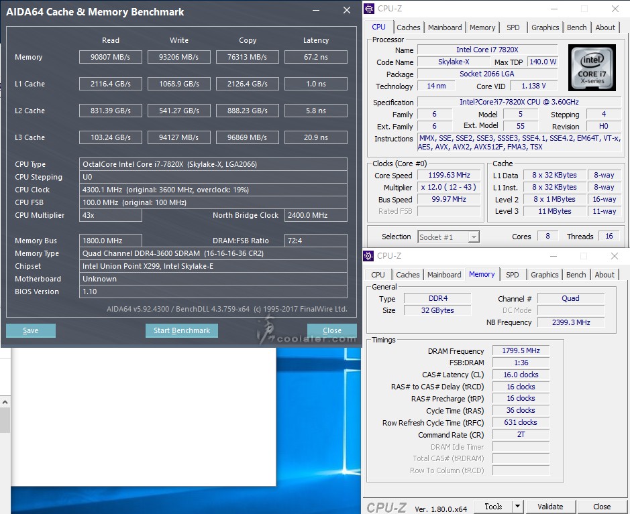Click the Memory Copy value 76313 MB/s

tap(248, 57)
